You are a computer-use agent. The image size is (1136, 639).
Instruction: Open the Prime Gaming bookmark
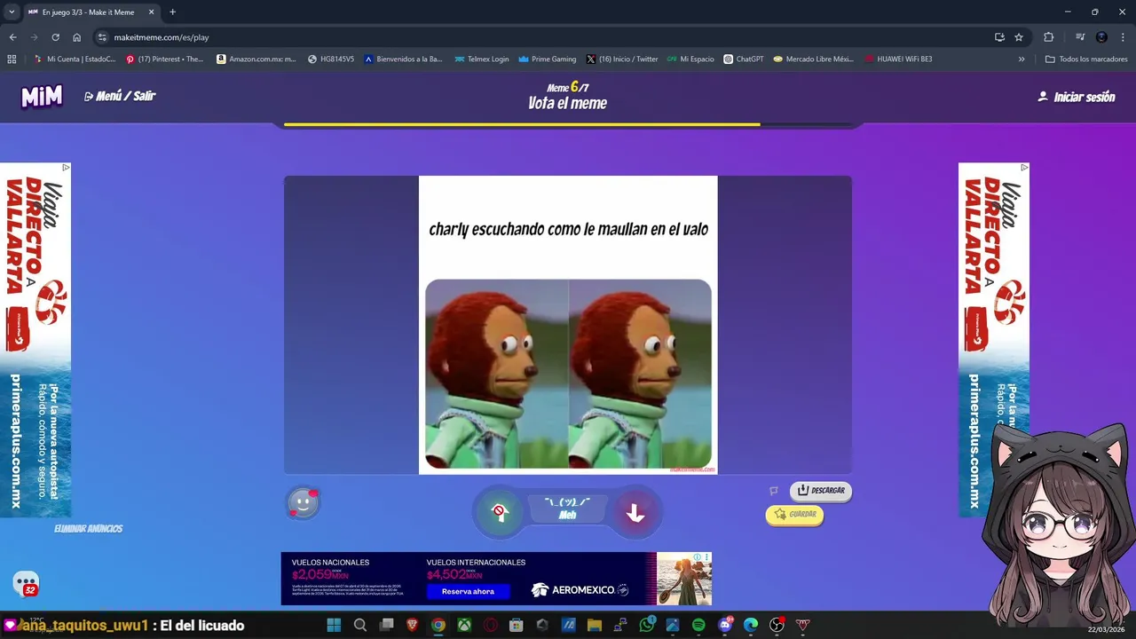point(547,59)
